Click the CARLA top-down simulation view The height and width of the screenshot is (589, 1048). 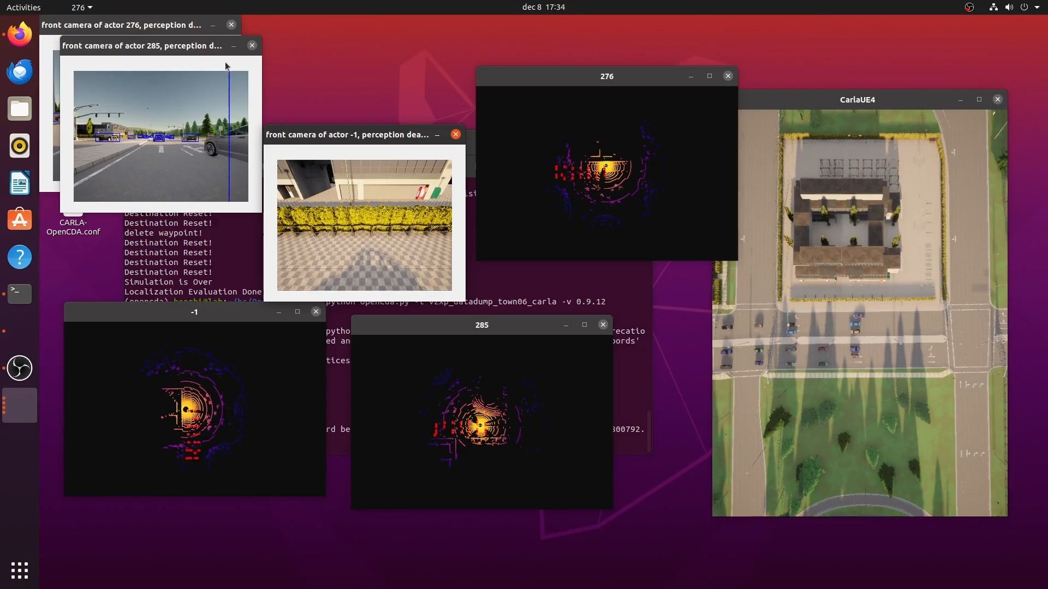point(860,313)
